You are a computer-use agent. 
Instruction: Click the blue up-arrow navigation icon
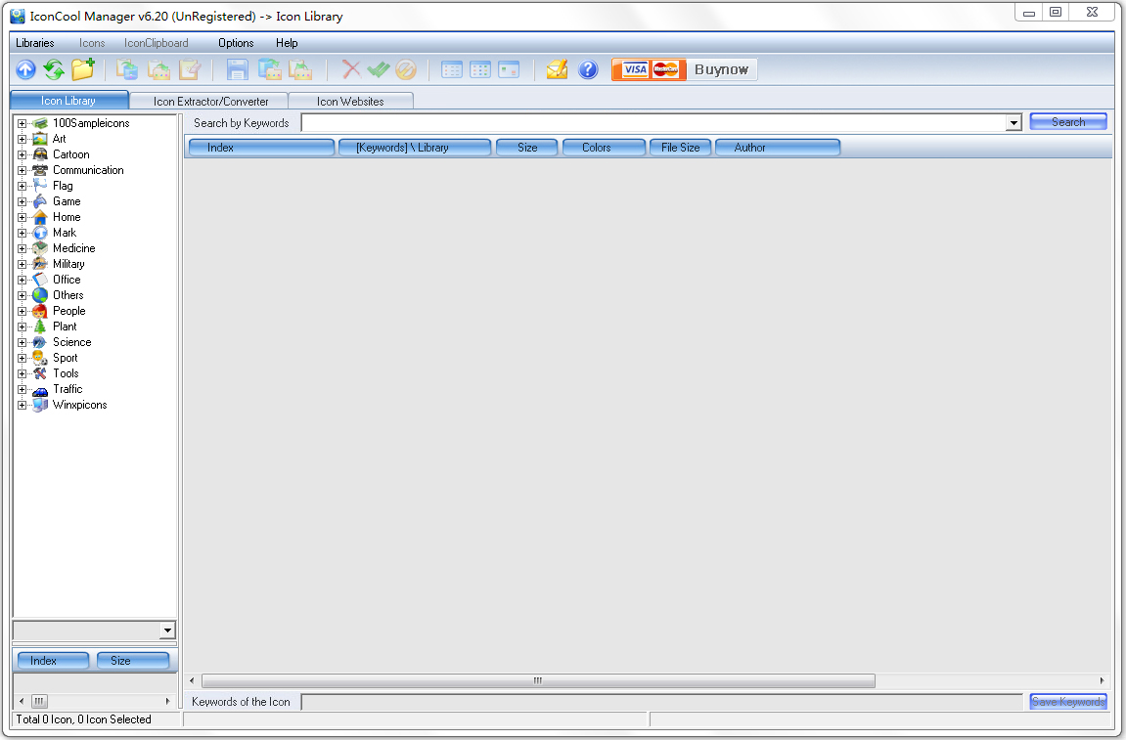tap(25, 68)
